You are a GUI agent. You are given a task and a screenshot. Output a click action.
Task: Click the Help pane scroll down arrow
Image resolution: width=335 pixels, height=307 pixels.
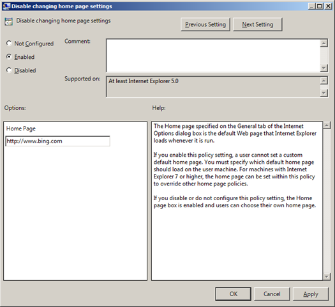point(327,276)
